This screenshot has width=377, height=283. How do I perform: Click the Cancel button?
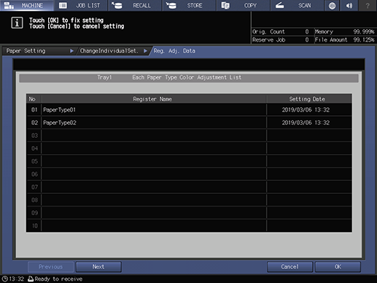coord(289,267)
